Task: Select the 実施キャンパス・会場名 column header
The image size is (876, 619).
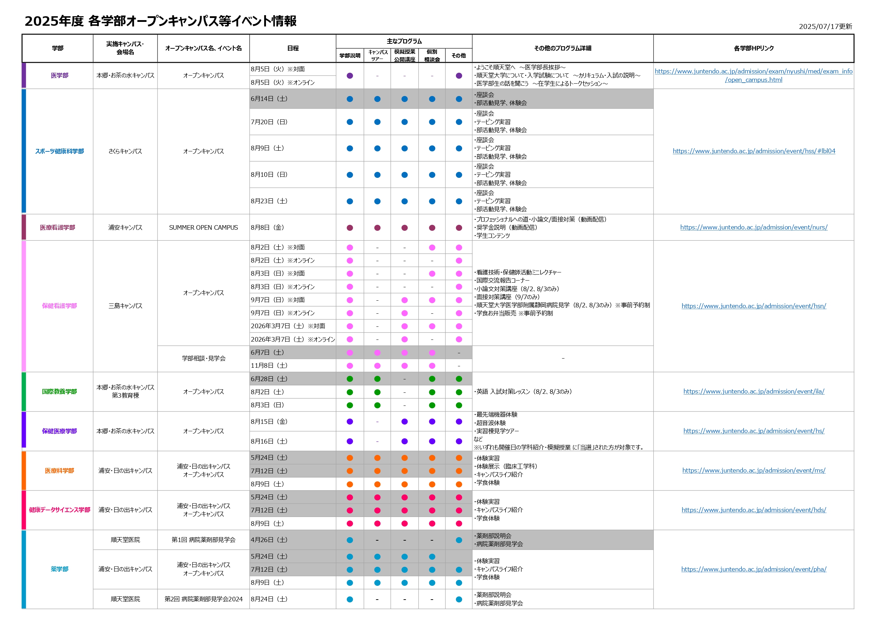Action: [125, 48]
